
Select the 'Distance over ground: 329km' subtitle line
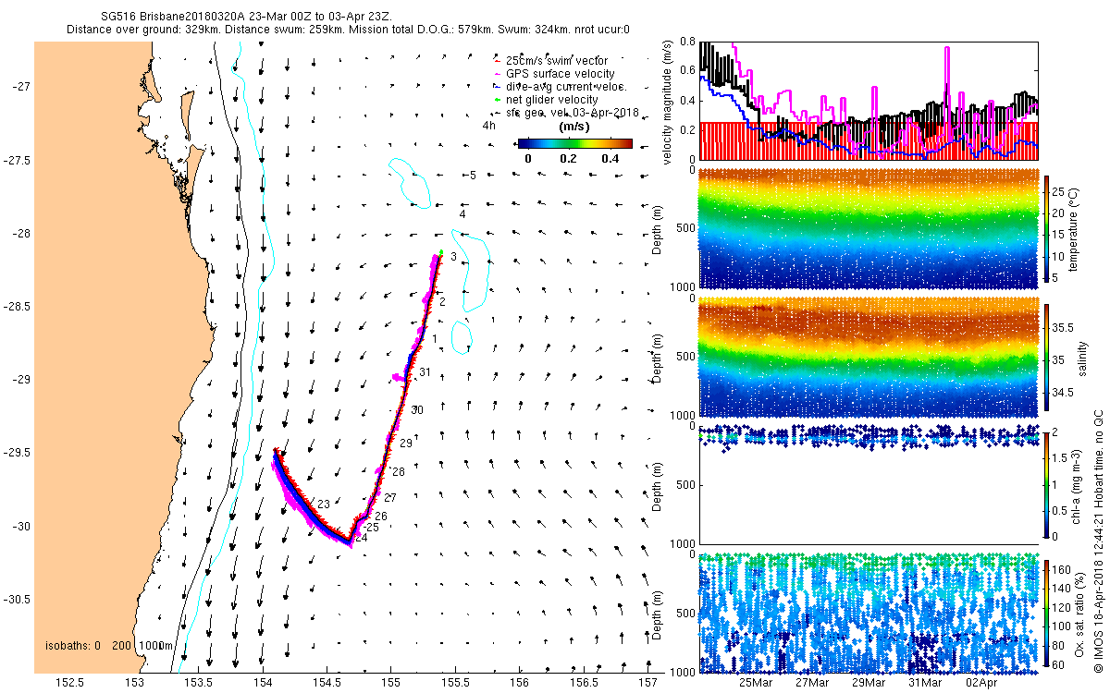348,30
